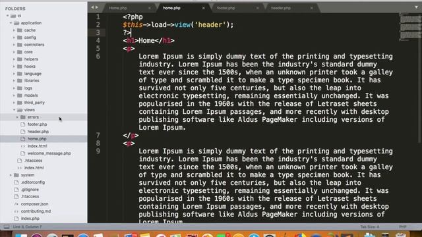422x237 pixels.
Task: Select the hooks folder icon
Action: [x=20, y=66]
